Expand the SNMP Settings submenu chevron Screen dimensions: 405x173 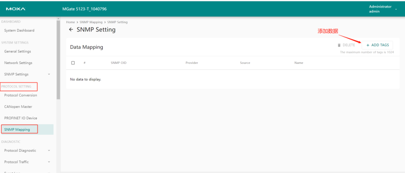[49, 74]
